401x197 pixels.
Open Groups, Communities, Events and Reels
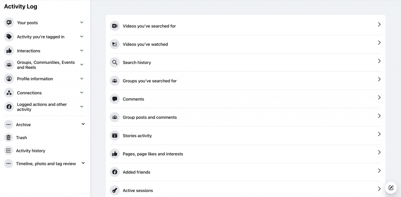point(45,65)
